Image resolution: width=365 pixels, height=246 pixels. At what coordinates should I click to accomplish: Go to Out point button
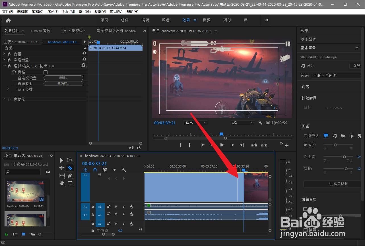pyautogui.click(x=242, y=145)
